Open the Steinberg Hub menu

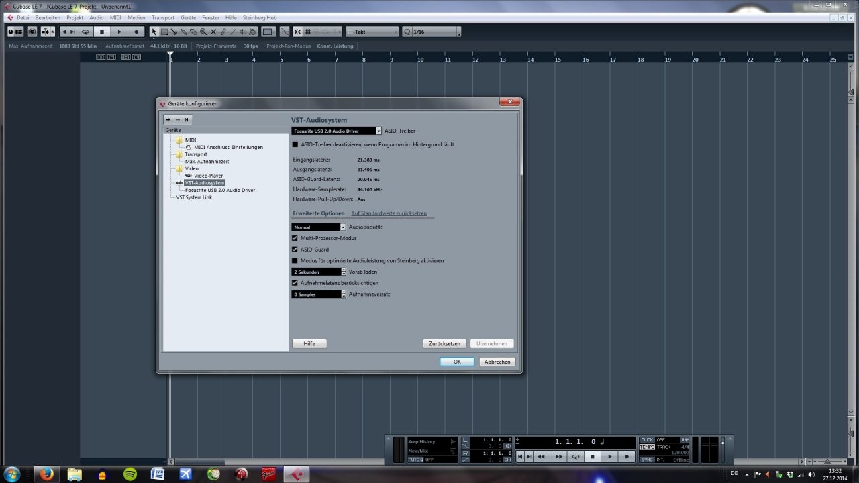[260, 17]
